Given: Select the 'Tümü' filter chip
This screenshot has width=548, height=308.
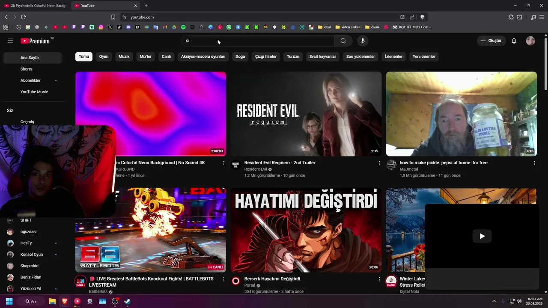Looking at the screenshot, I should point(84,56).
